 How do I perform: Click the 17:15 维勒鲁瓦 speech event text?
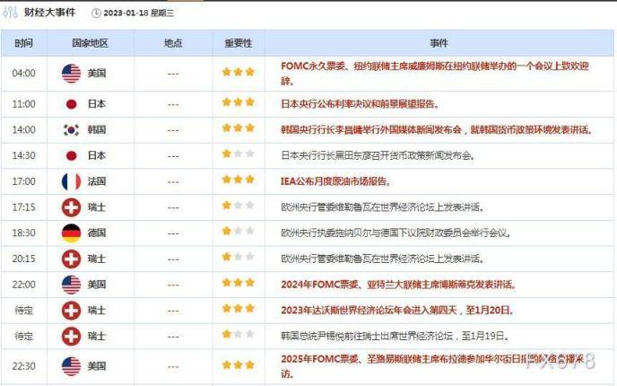point(382,207)
